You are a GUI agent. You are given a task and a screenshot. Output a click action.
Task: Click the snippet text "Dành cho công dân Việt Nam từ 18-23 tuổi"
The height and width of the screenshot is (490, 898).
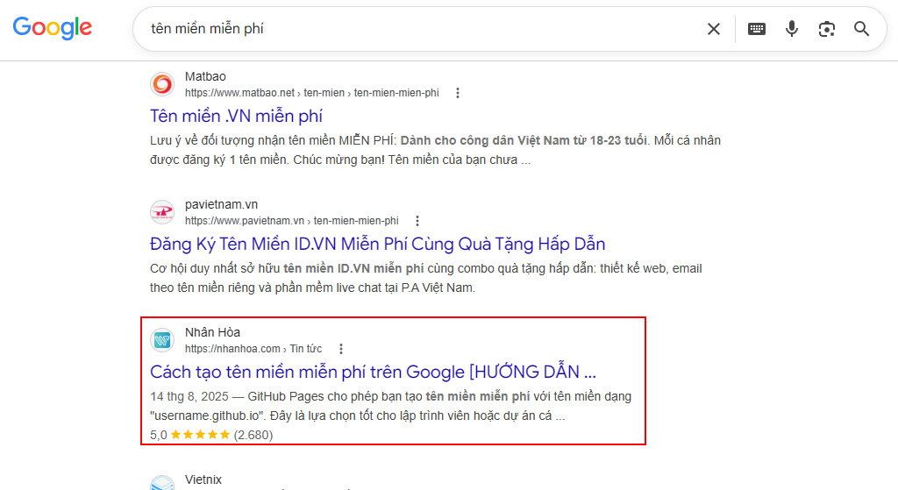coord(524,141)
